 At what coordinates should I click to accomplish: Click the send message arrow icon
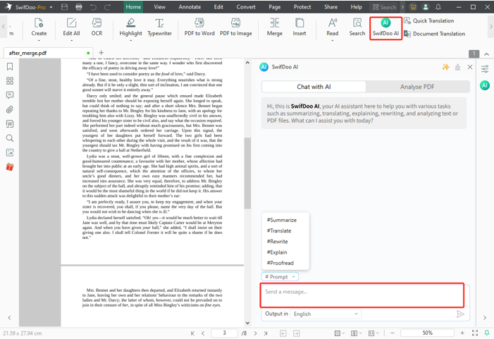460,314
